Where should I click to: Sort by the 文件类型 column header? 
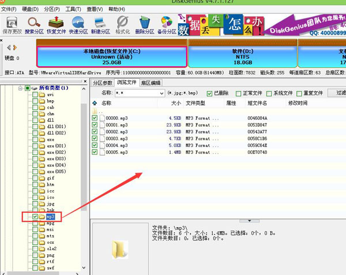pyautogui.click(x=195, y=103)
